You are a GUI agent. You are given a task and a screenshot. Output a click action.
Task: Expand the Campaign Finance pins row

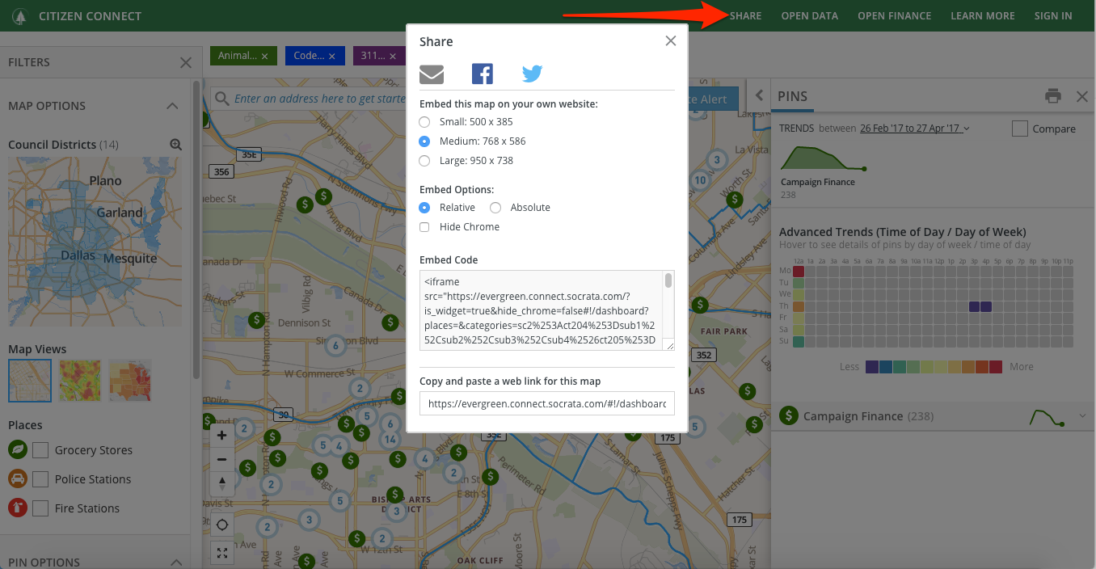1083,417
